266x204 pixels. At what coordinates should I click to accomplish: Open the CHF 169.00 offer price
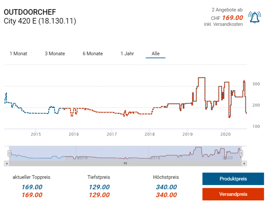232,18
